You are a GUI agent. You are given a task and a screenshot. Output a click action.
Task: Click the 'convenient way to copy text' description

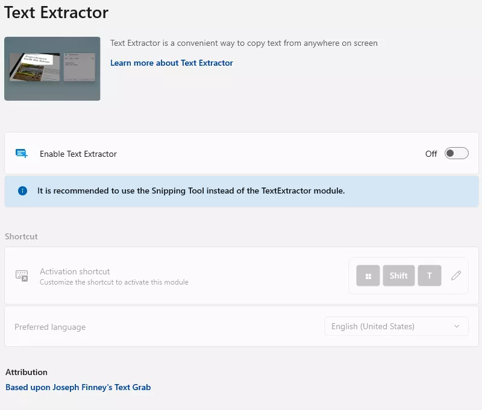pyautogui.click(x=244, y=43)
